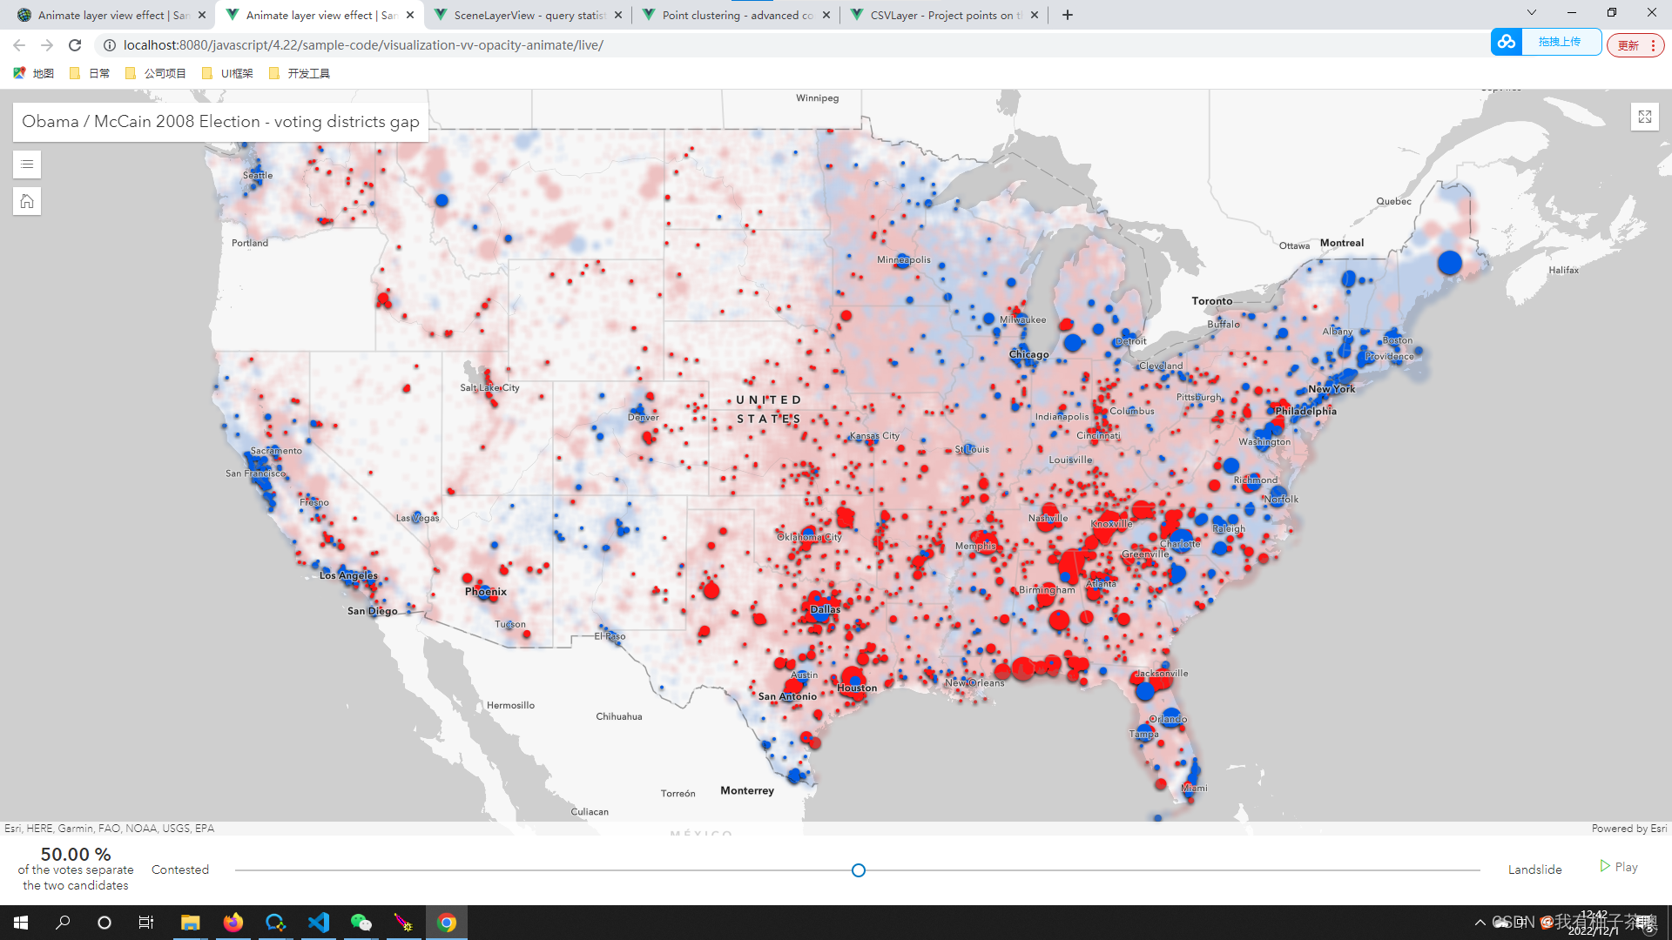Open the browser tab search chevron

coord(1531,13)
